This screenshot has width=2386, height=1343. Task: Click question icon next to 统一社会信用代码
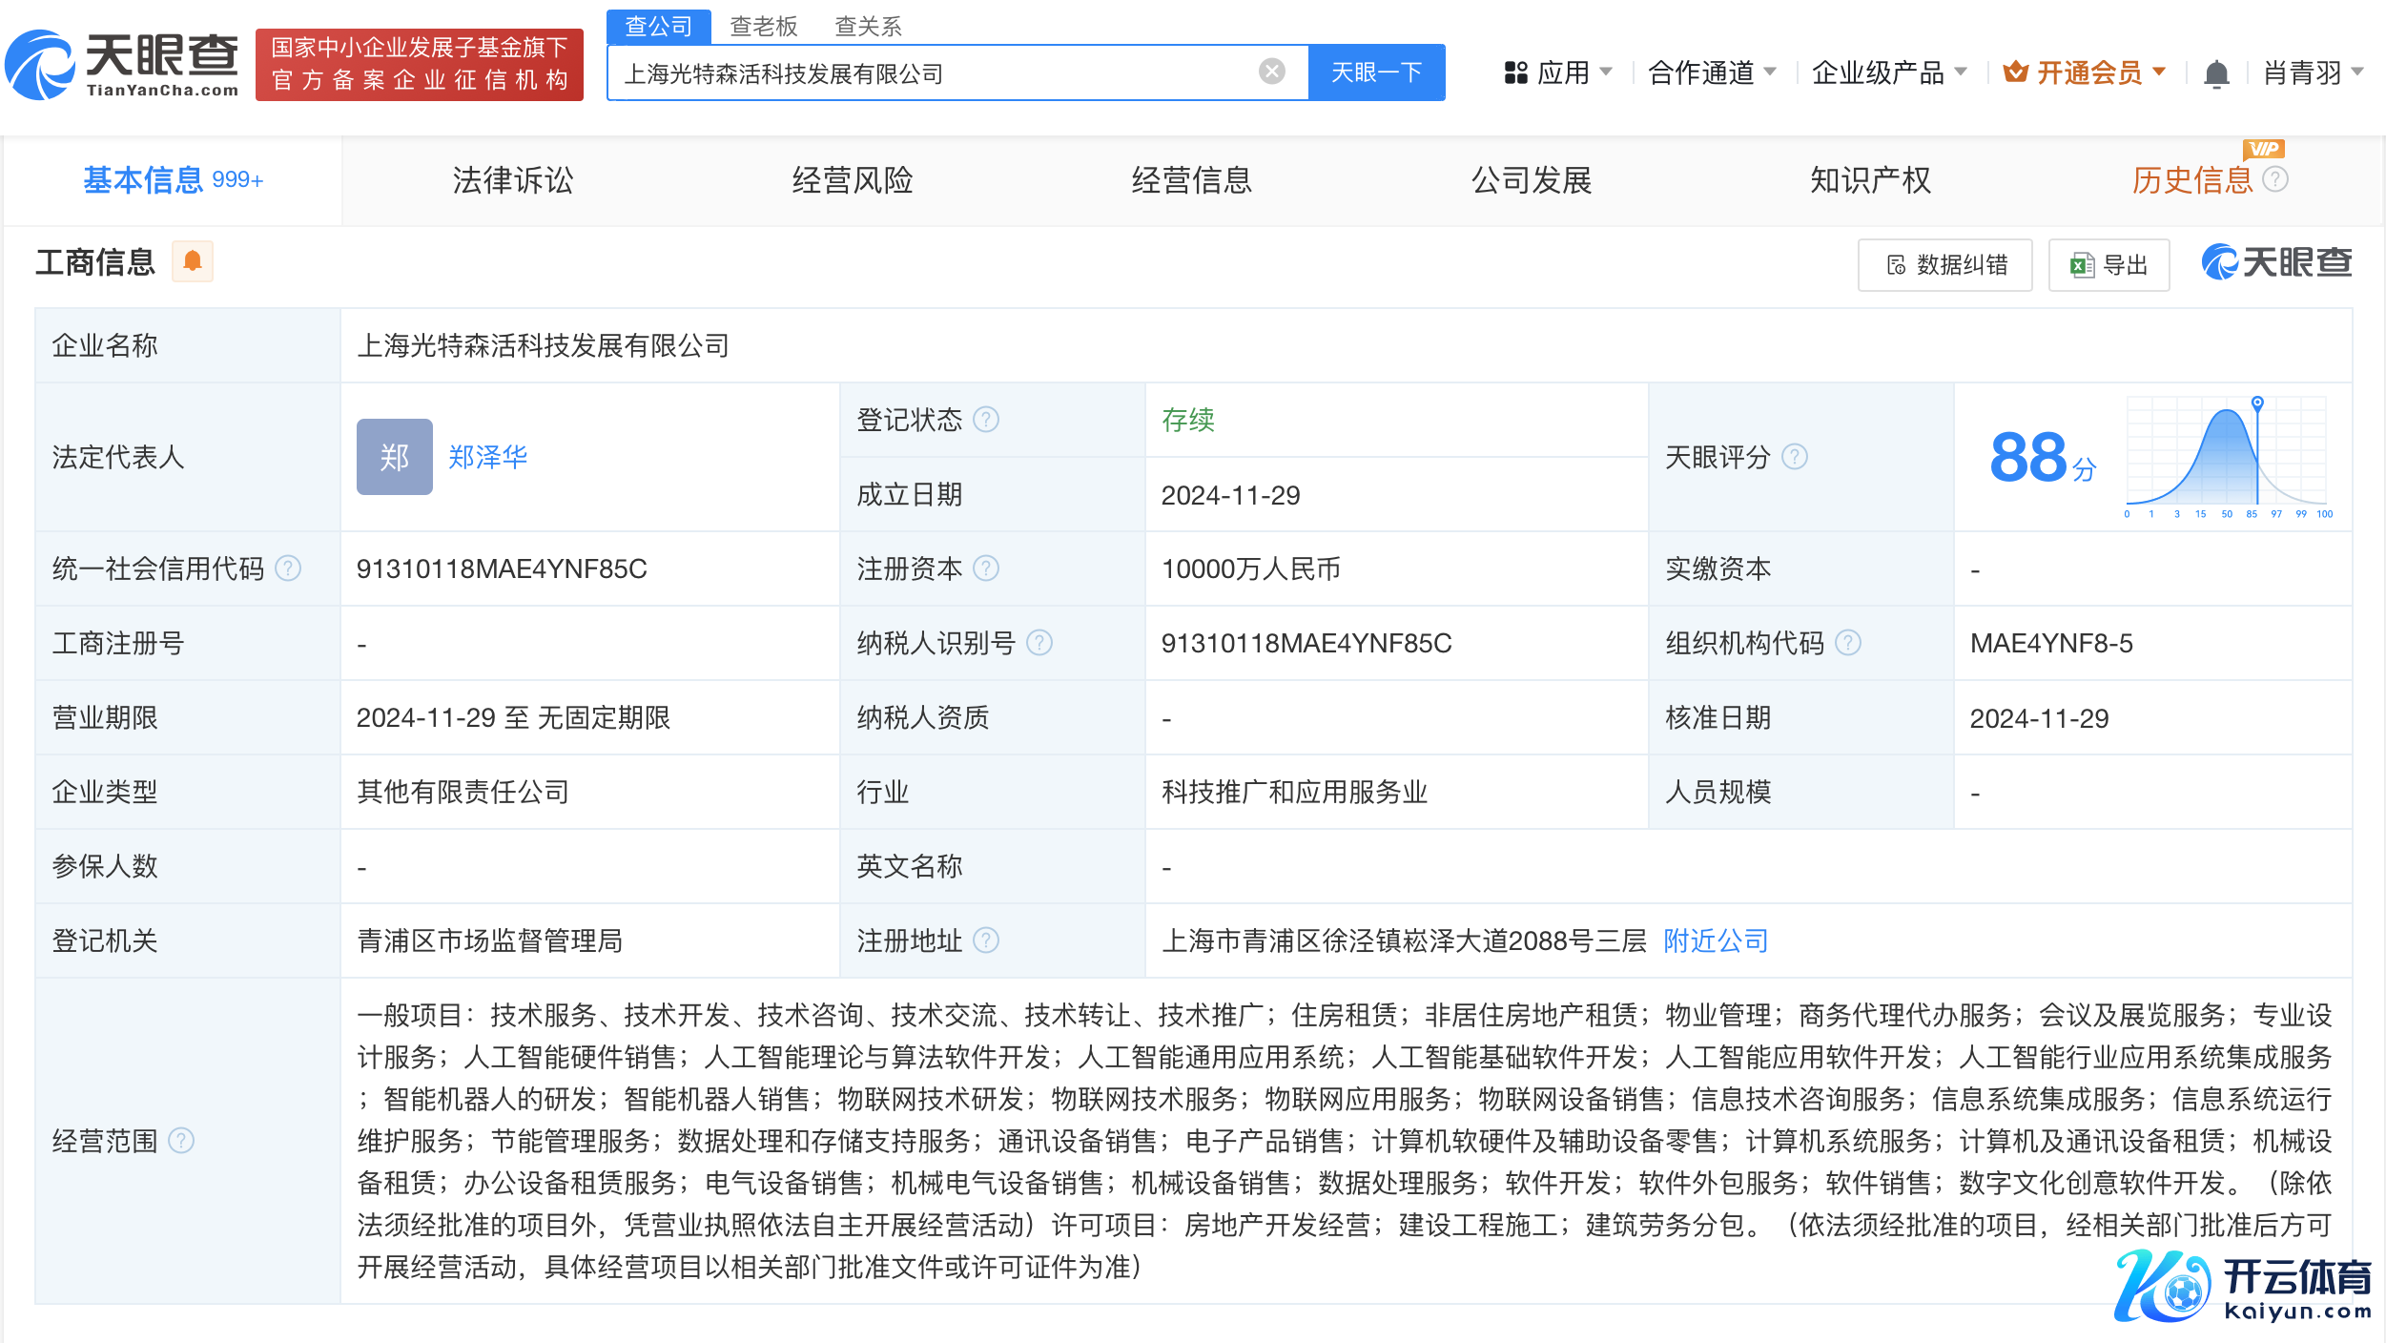tap(288, 568)
